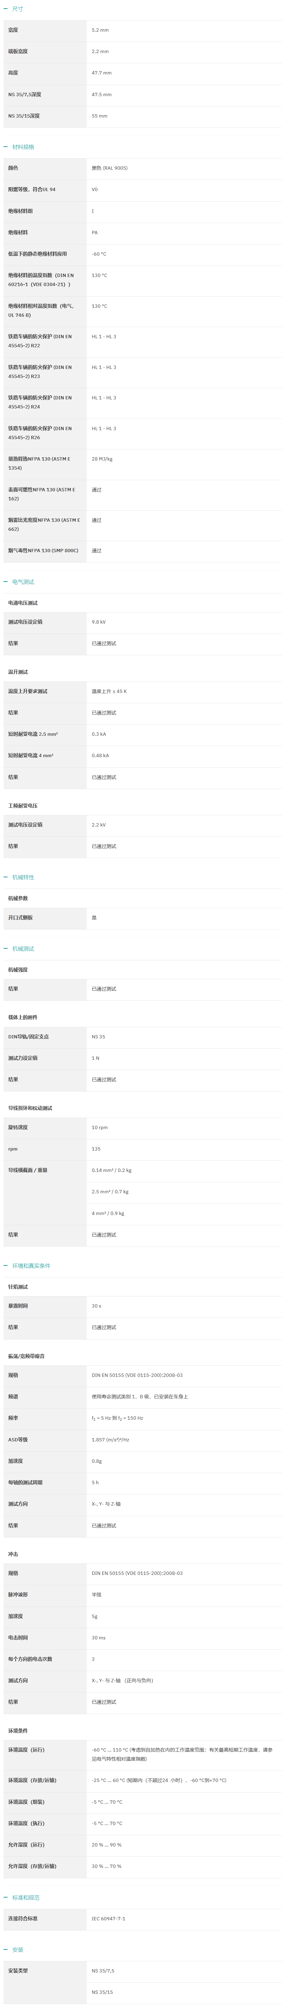Click the 烟气毒性NFPA 130 (SMP 800C) label
The width and height of the screenshot is (283, 2005).
pyautogui.click(x=43, y=550)
